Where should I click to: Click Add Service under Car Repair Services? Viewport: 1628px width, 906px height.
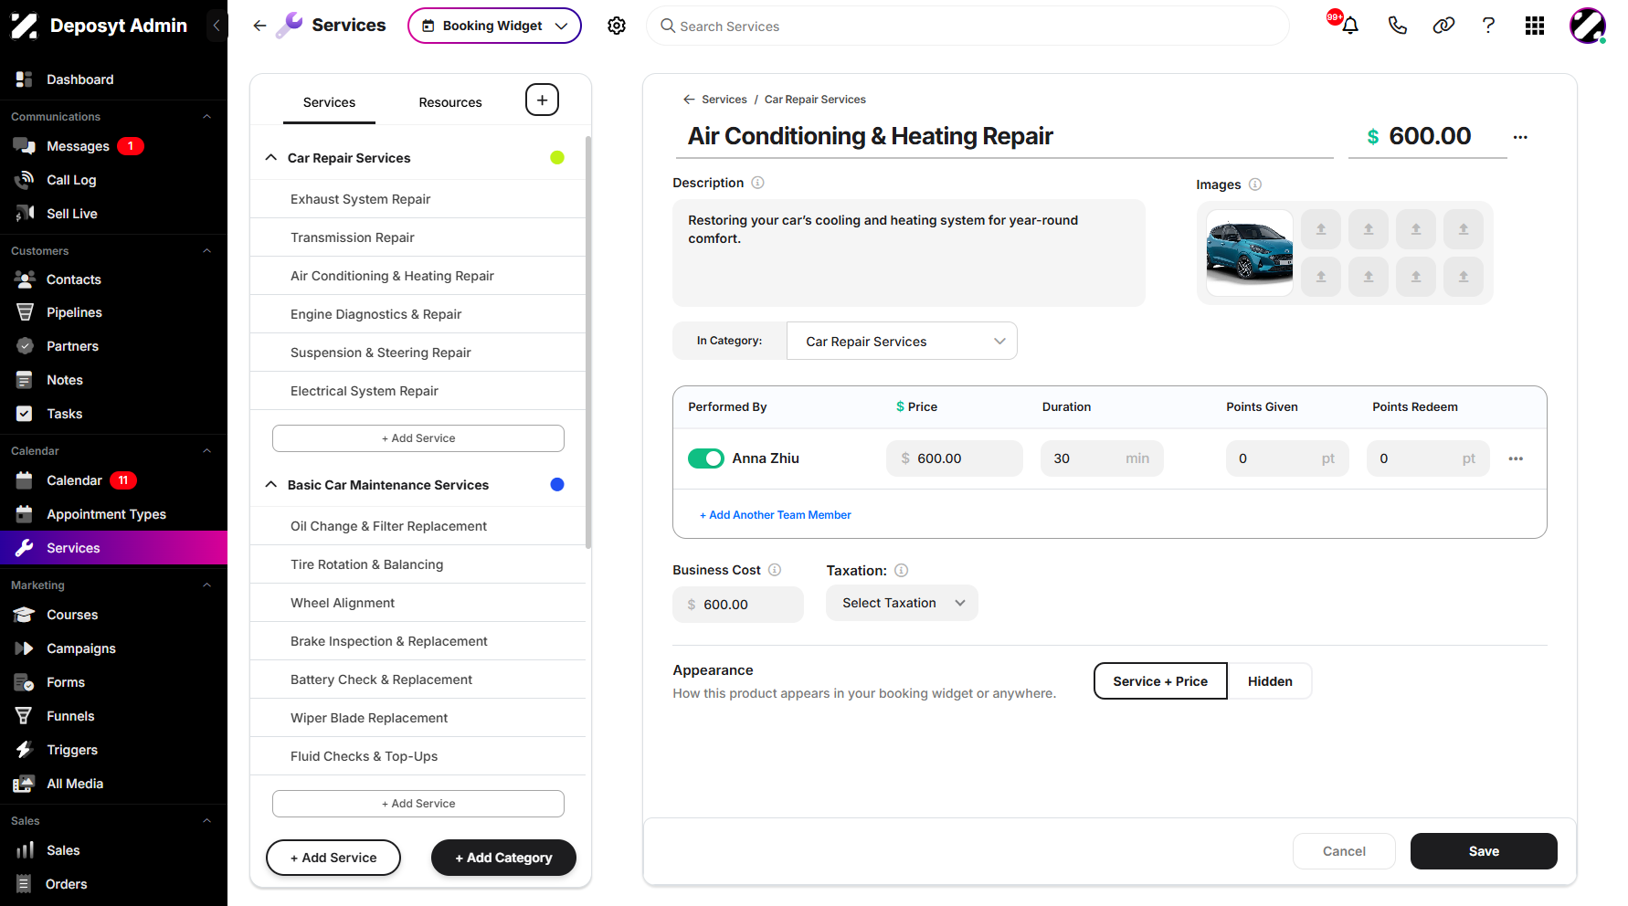[418, 438]
